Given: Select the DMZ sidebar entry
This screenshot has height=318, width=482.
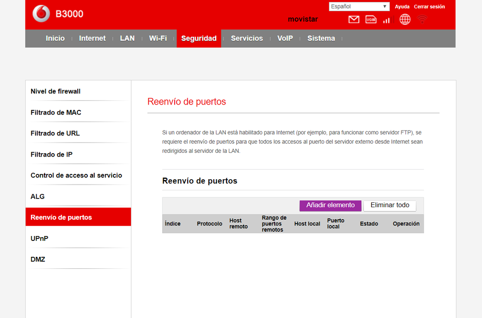Looking at the screenshot, I should [x=38, y=259].
